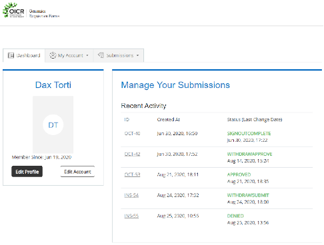Open submission OCT-42 link
Image resolution: width=324 pixels, height=245 pixels.
[132, 154]
